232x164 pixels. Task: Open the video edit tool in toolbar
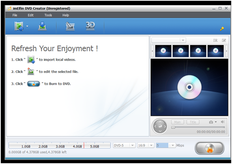point(70,26)
